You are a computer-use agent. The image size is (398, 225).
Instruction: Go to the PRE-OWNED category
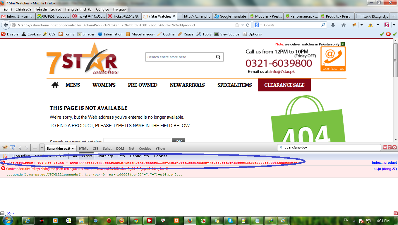click(x=143, y=85)
